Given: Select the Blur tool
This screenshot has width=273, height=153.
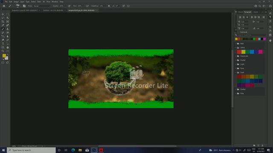Looking at the screenshot, I should click(8, 36).
